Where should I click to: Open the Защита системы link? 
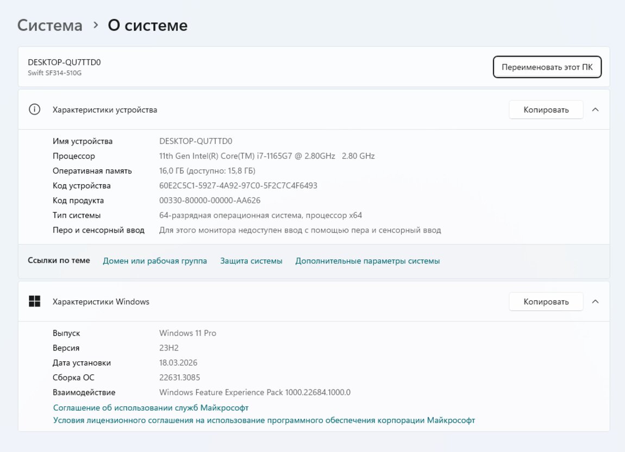tap(251, 261)
